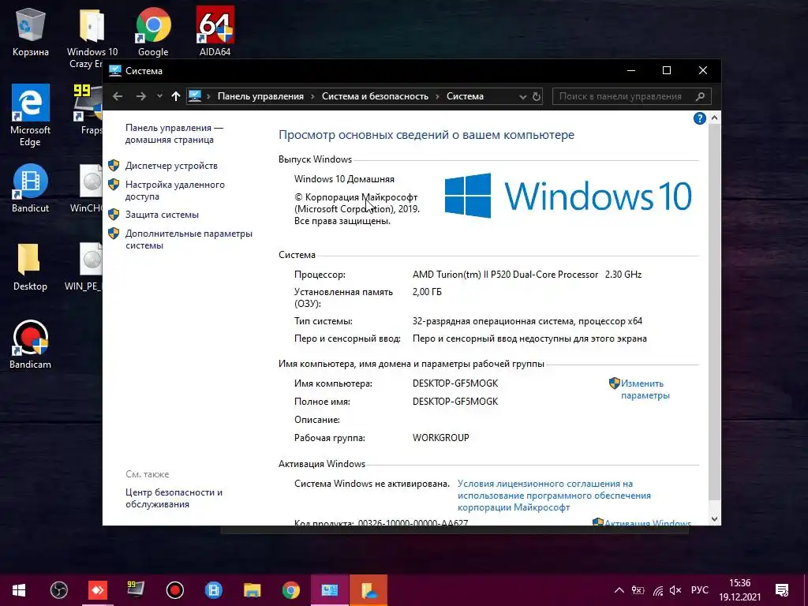
Task: Select the processor name AMD Turion text
Action: tap(526, 274)
